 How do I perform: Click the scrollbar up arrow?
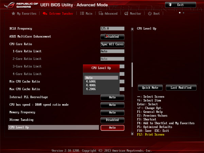pyautogui.click(x=132, y=29)
